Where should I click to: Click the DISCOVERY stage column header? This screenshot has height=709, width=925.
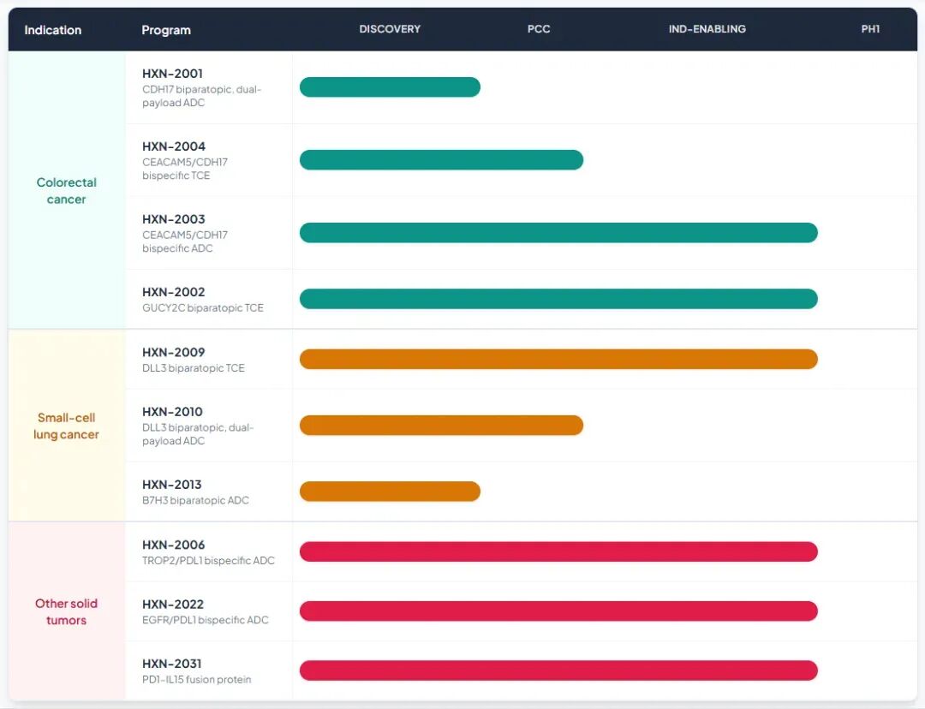coord(390,29)
